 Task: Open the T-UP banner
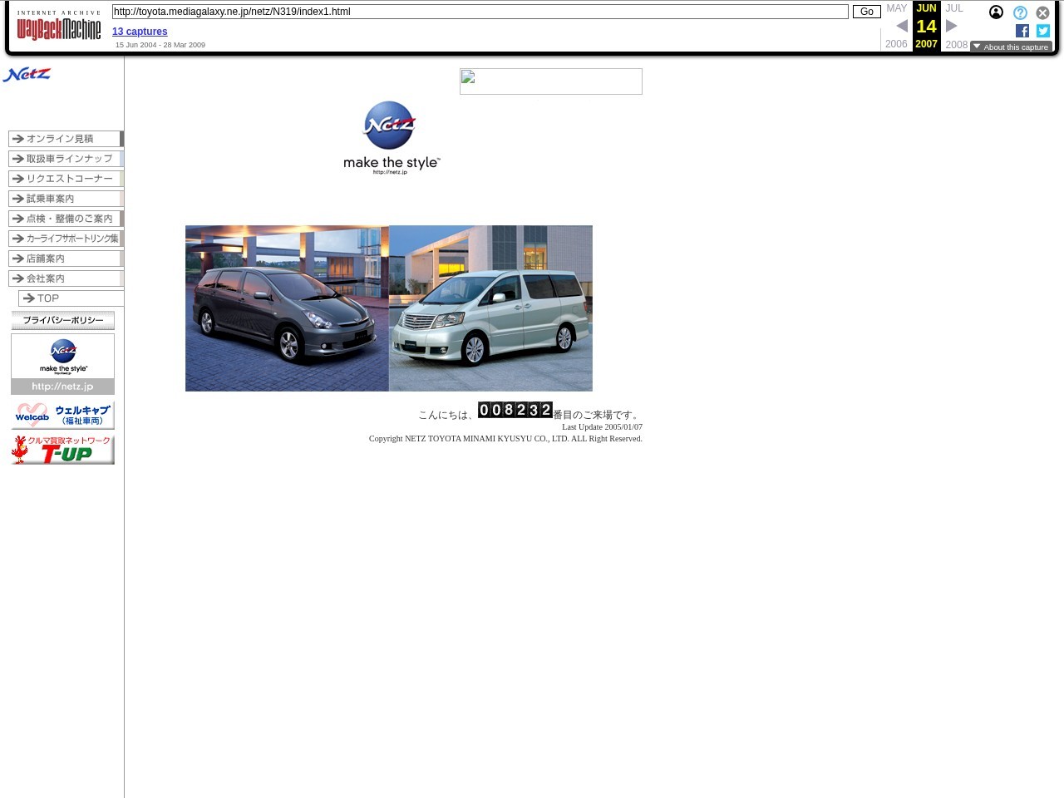tap(63, 450)
